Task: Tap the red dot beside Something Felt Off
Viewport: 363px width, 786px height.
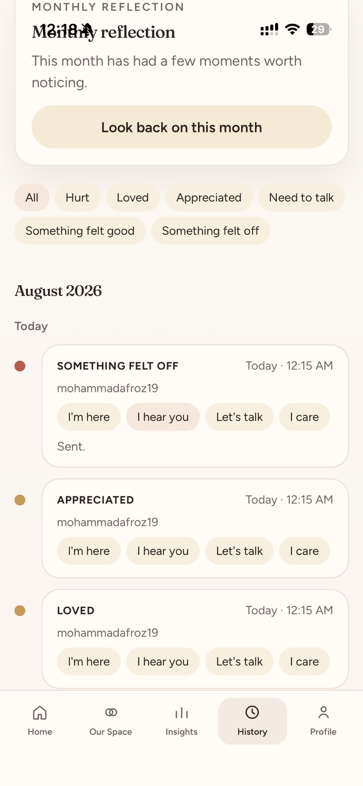Action: 20,366
